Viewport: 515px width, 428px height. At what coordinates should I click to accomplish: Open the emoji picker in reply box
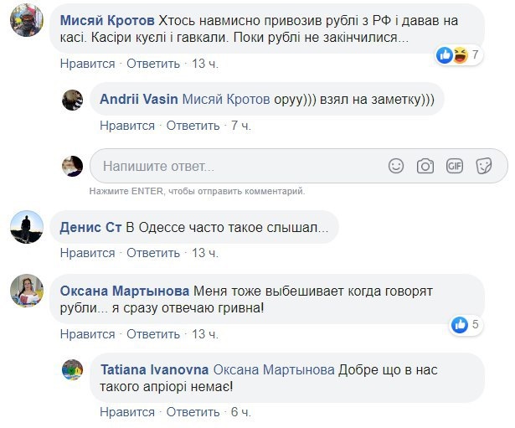pyautogui.click(x=396, y=166)
